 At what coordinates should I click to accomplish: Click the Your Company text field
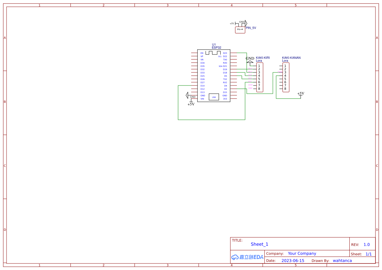coord(302,253)
